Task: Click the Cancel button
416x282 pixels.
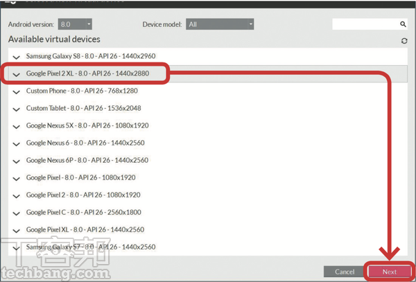Action: 344,272
